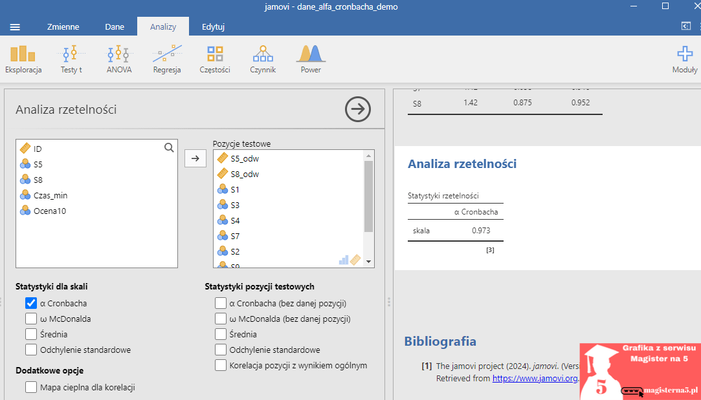Click the hamburger main menu icon

pos(15,27)
